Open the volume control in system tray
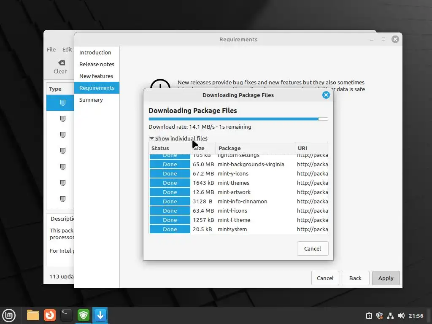The width and height of the screenshot is (432, 324). click(401, 316)
